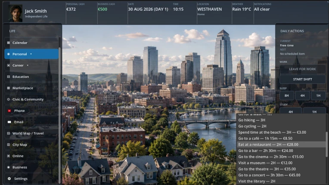
Task: Expand the Career submenu arrow
Action: click(28, 65)
